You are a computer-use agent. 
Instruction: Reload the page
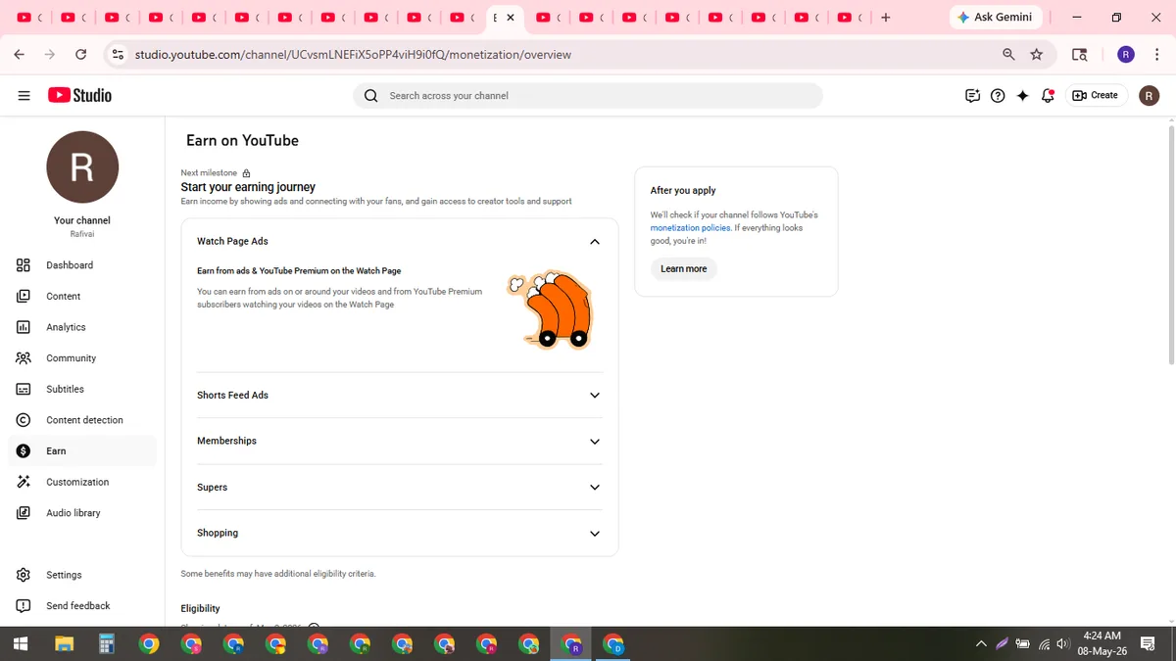80,55
